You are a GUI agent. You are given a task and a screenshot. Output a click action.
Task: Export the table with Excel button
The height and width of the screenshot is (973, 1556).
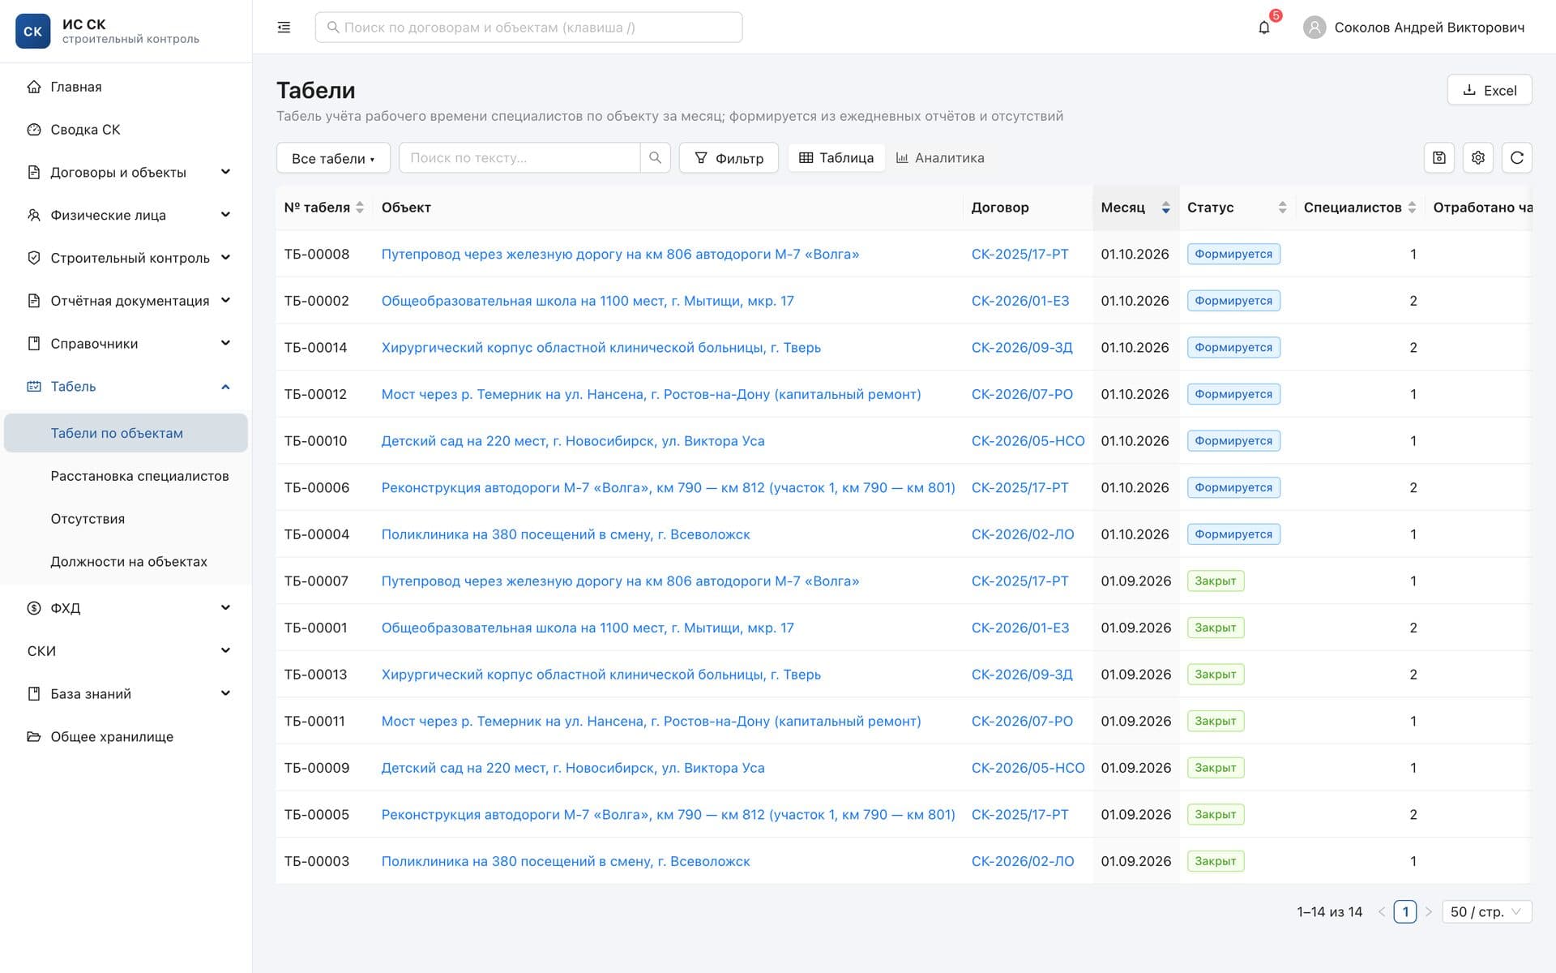coord(1489,90)
